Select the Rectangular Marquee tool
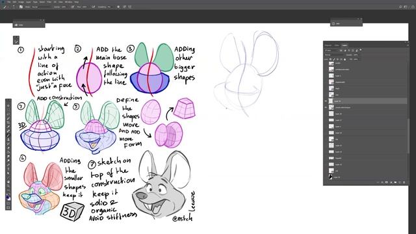 (x=8, y=110)
